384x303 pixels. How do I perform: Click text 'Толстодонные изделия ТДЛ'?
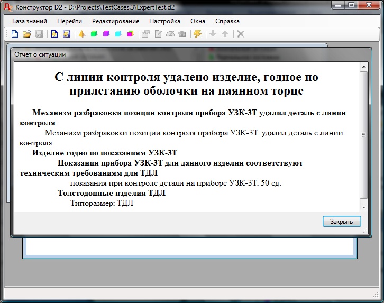[x=112, y=193]
